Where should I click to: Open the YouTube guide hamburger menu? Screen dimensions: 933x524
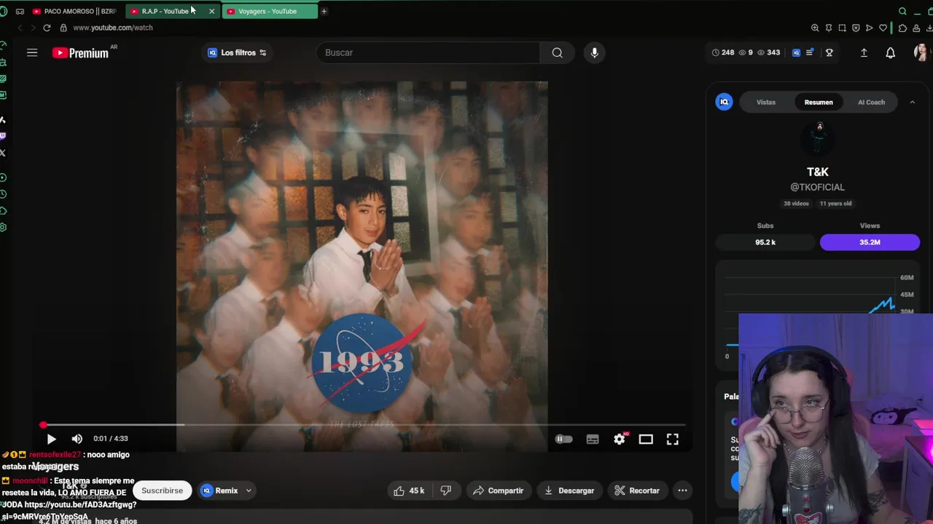point(32,52)
